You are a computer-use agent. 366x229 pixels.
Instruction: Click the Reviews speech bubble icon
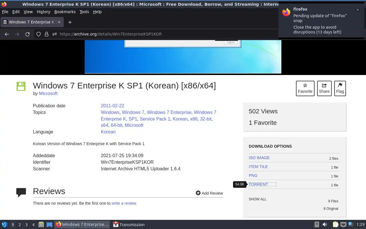point(21,192)
